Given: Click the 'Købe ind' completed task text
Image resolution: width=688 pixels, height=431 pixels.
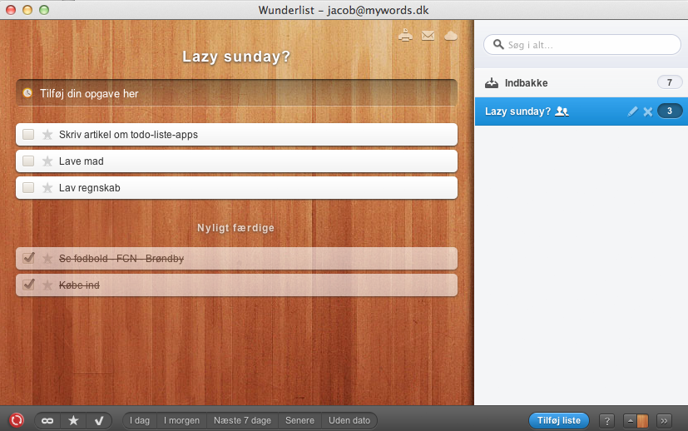Looking at the screenshot, I should (x=79, y=285).
